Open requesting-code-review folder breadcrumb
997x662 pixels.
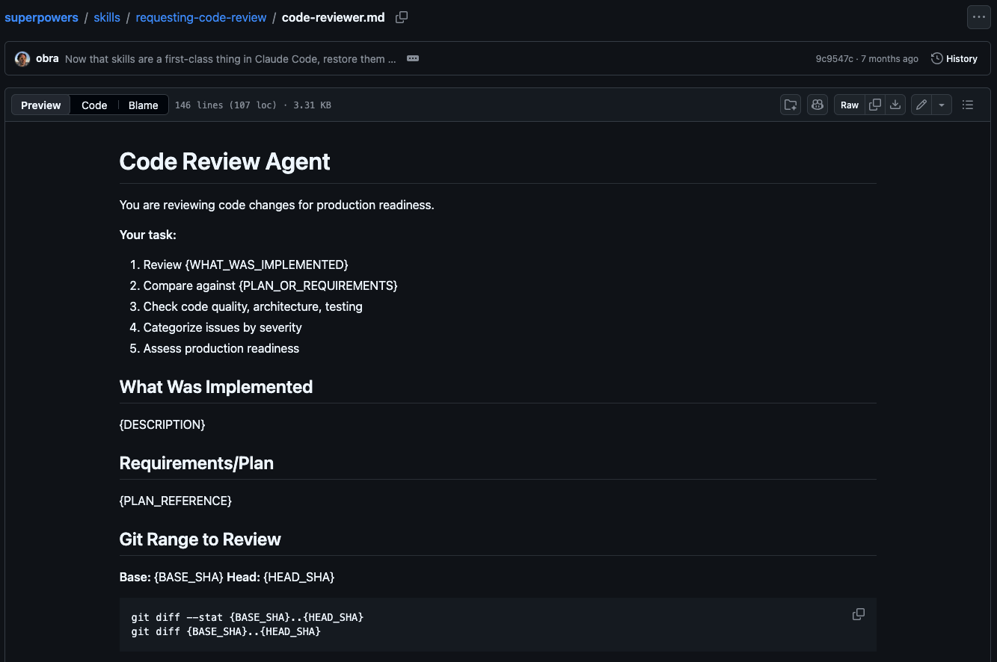[x=201, y=17]
